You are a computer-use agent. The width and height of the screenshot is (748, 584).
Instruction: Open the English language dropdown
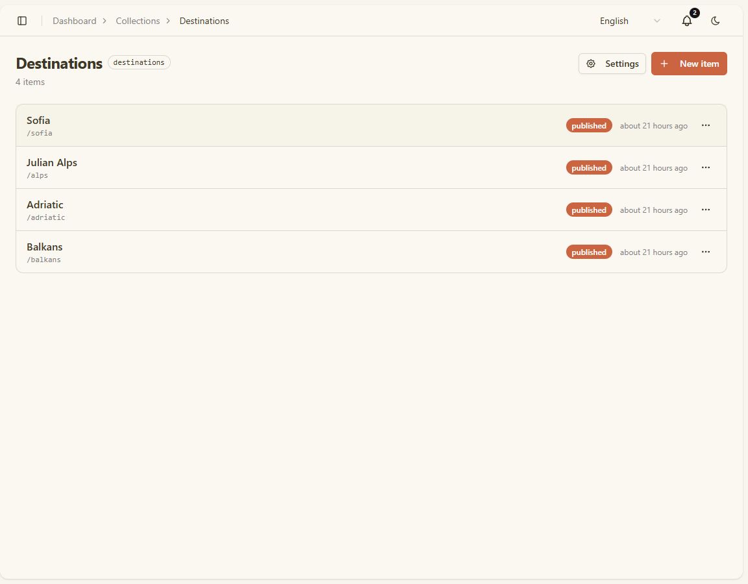[630, 21]
